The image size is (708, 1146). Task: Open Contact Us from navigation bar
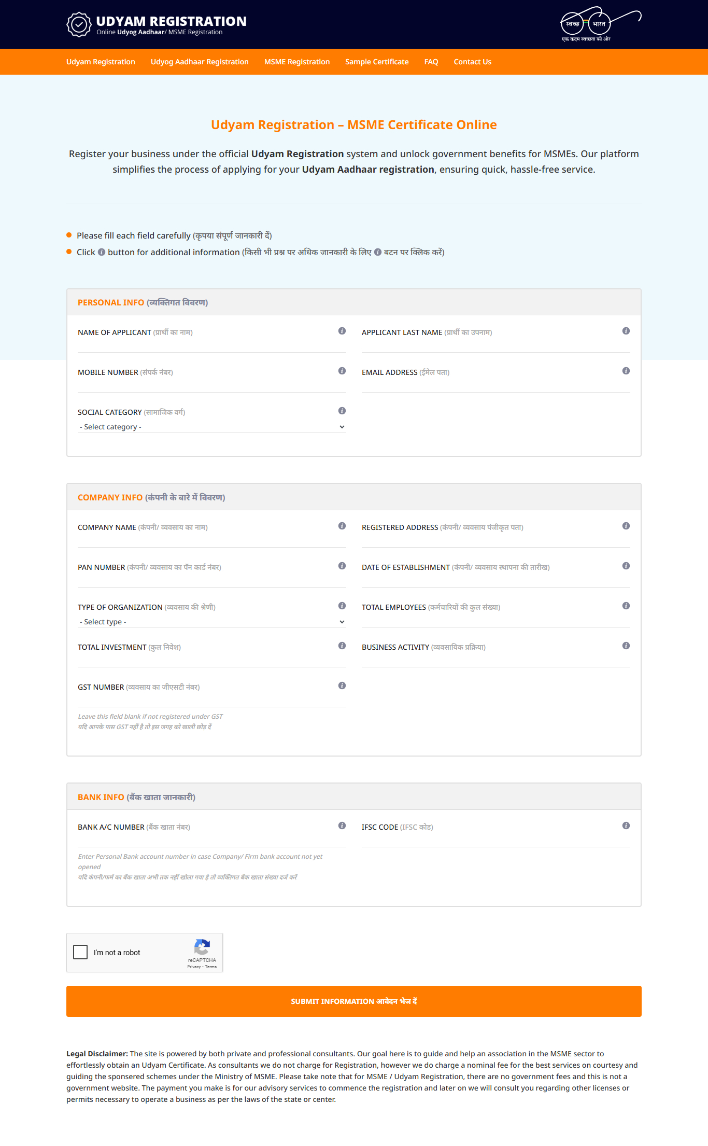tap(472, 62)
